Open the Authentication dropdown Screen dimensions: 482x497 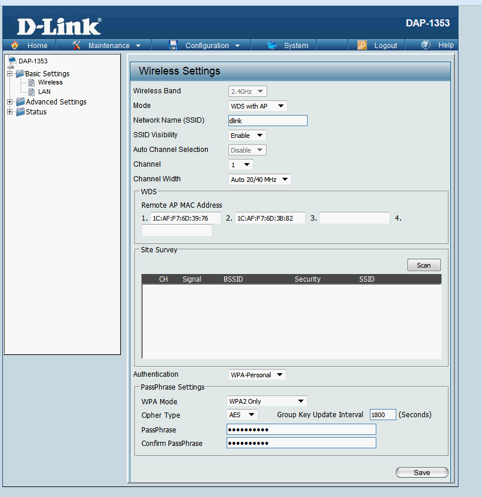(257, 374)
